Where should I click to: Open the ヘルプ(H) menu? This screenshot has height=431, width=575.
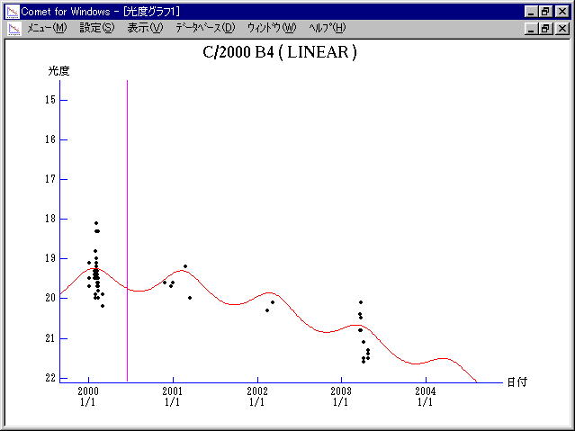328,28
